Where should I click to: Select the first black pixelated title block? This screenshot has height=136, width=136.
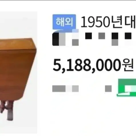(88, 36)
